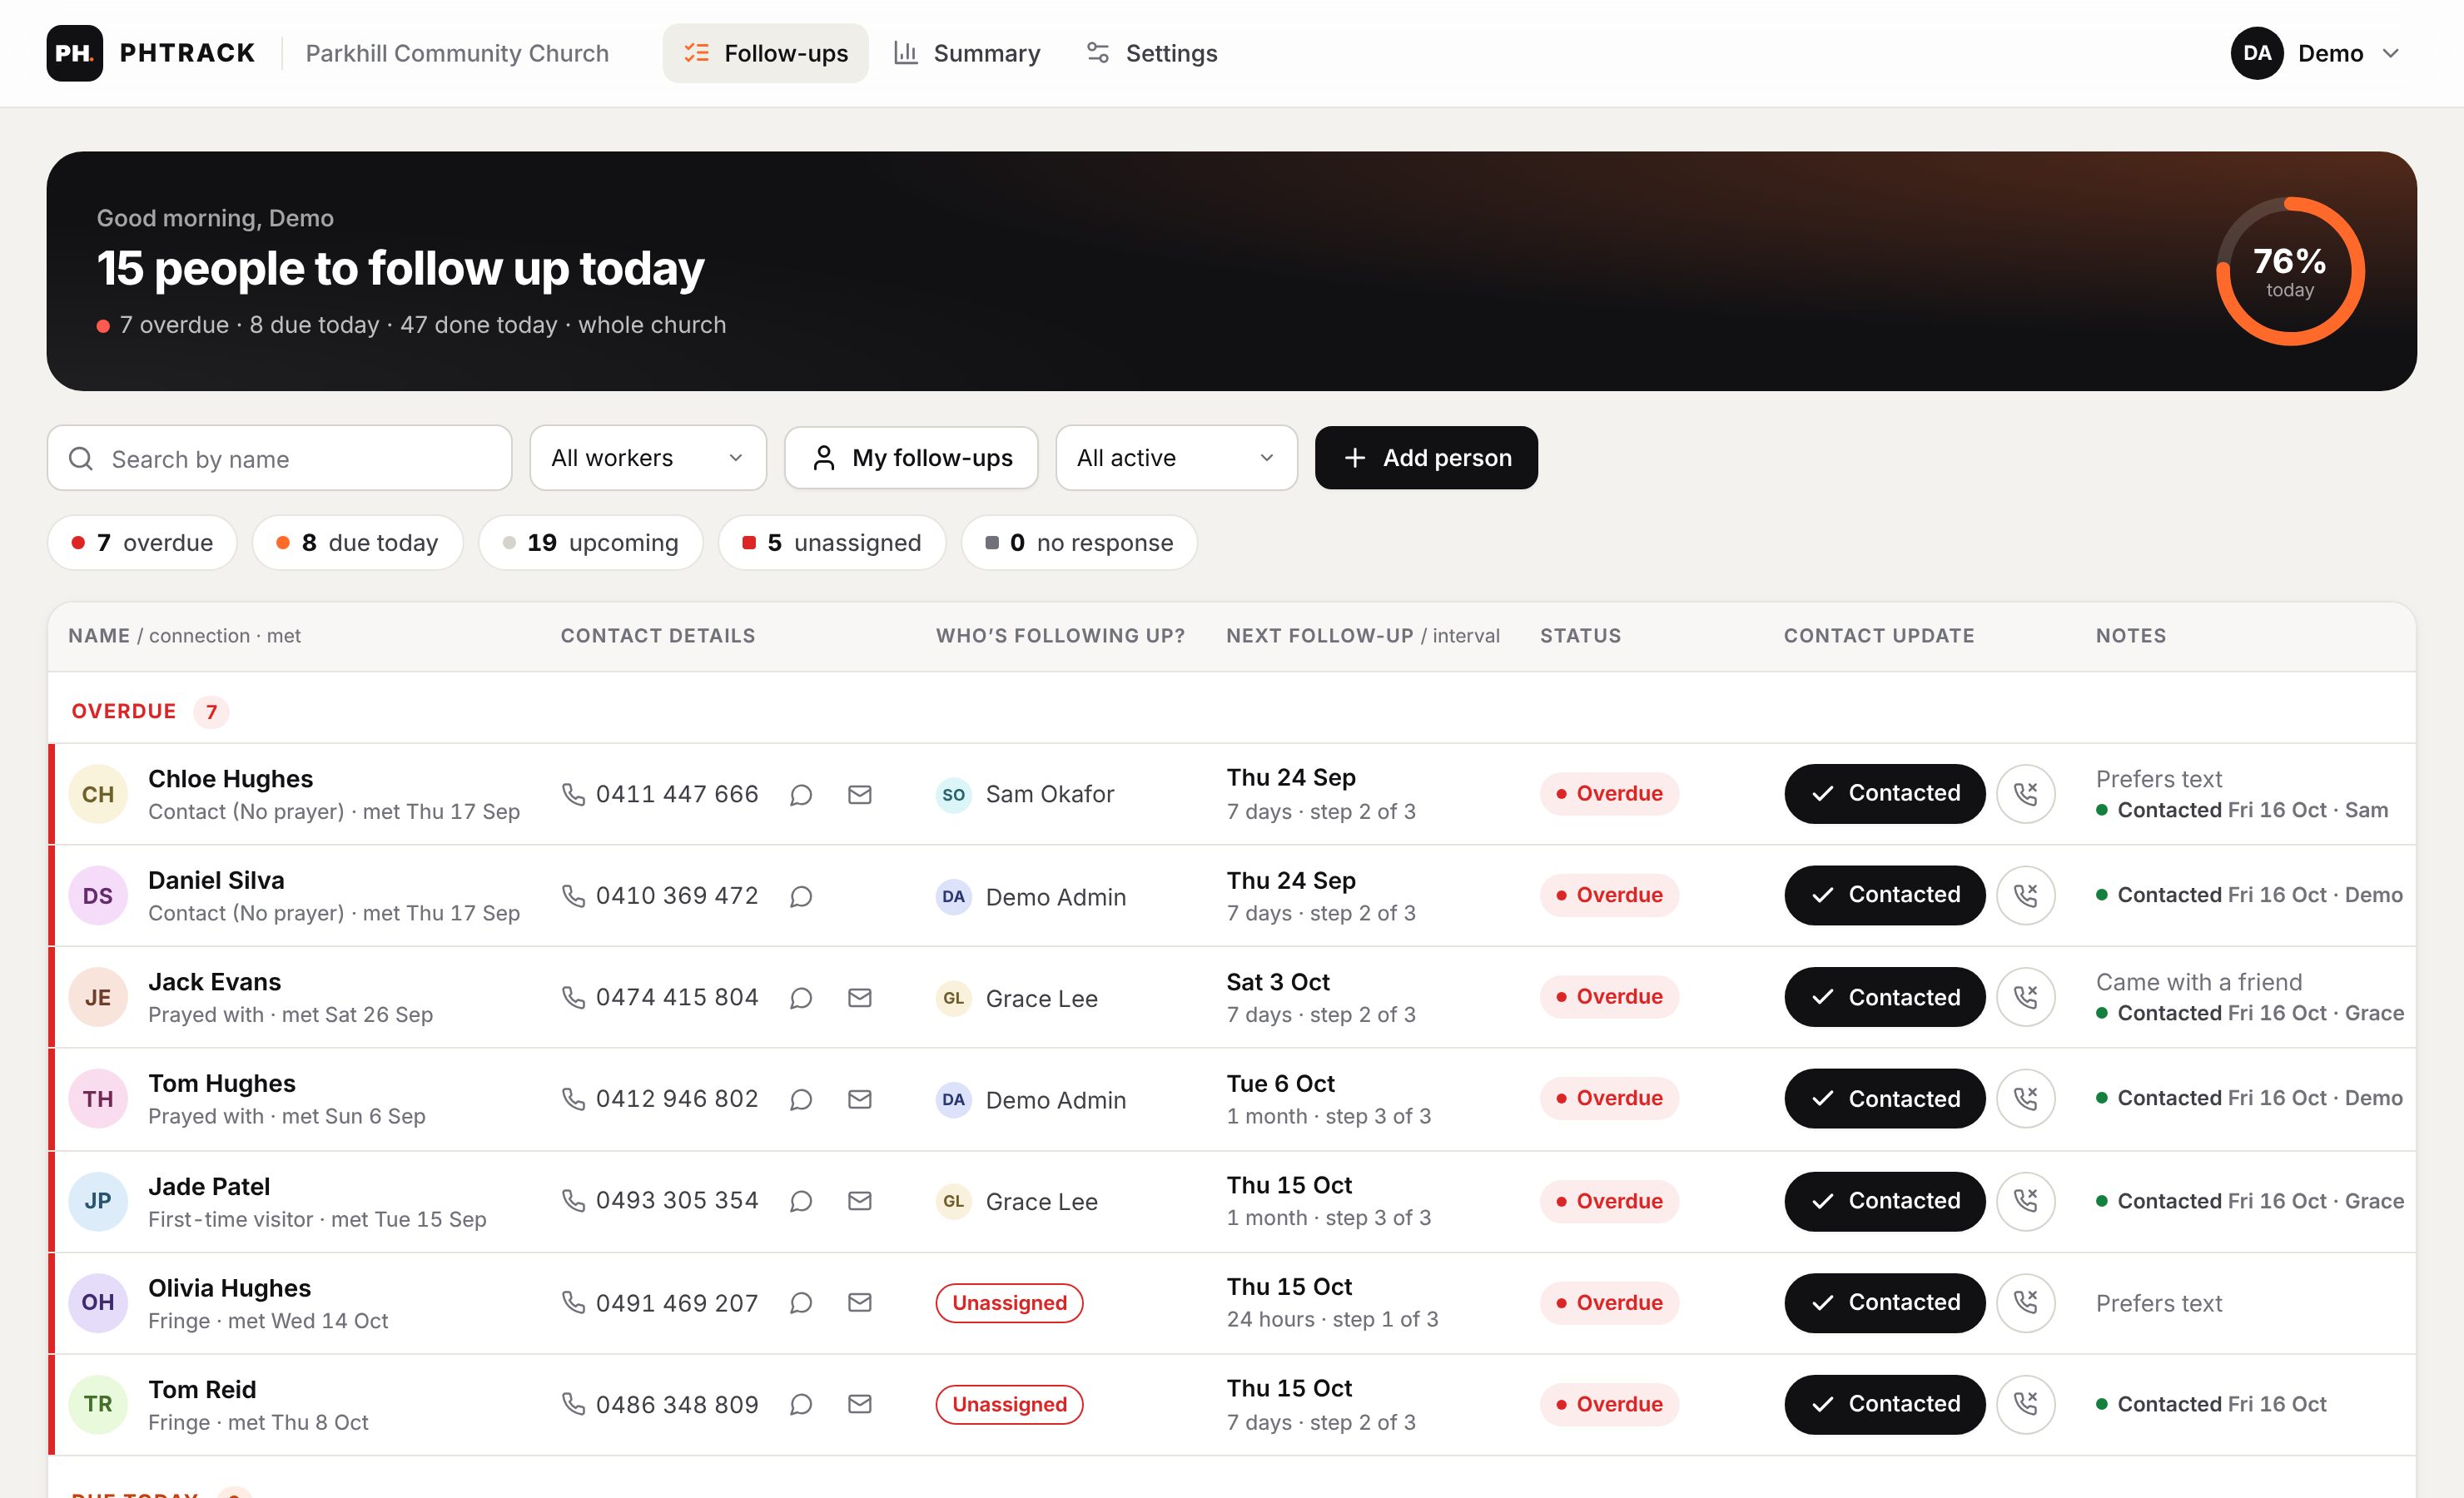Click the 76% today progress ring
2464x1498 pixels.
point(2290,271)
